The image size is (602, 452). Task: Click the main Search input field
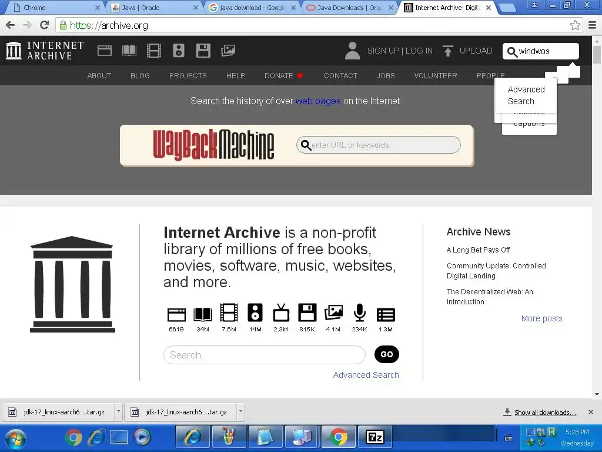[265, 355]
